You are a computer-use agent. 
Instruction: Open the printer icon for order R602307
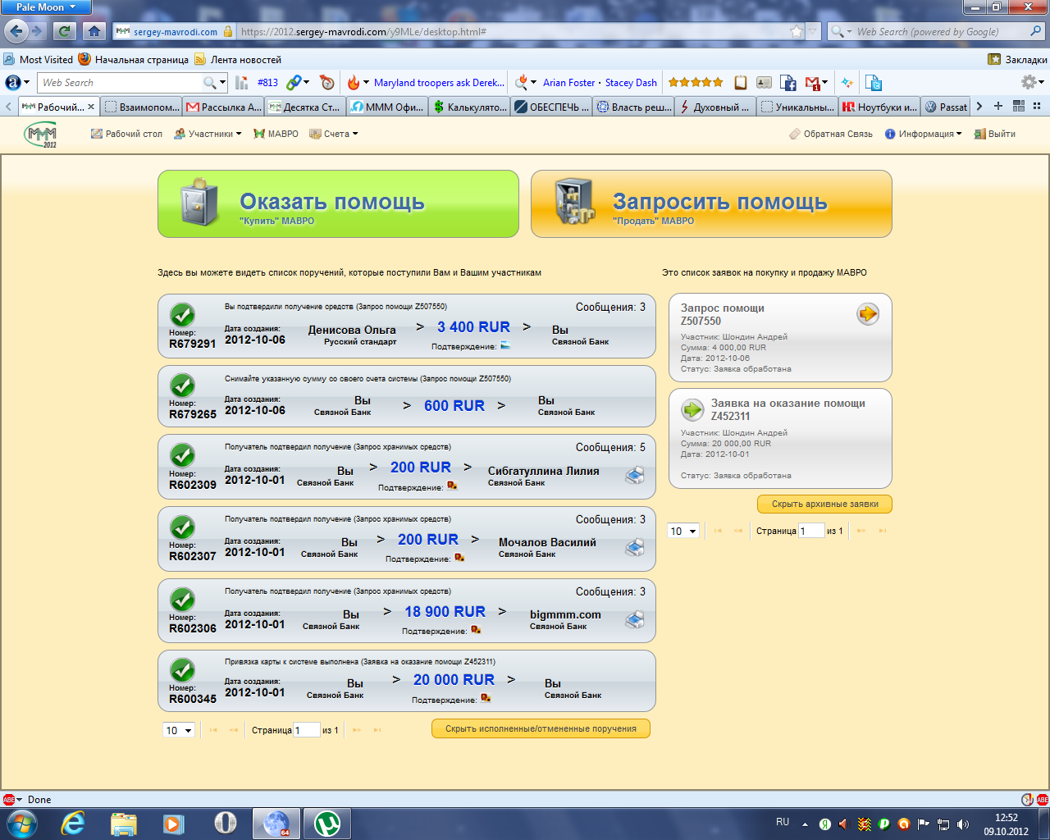(x=635, y=547)
